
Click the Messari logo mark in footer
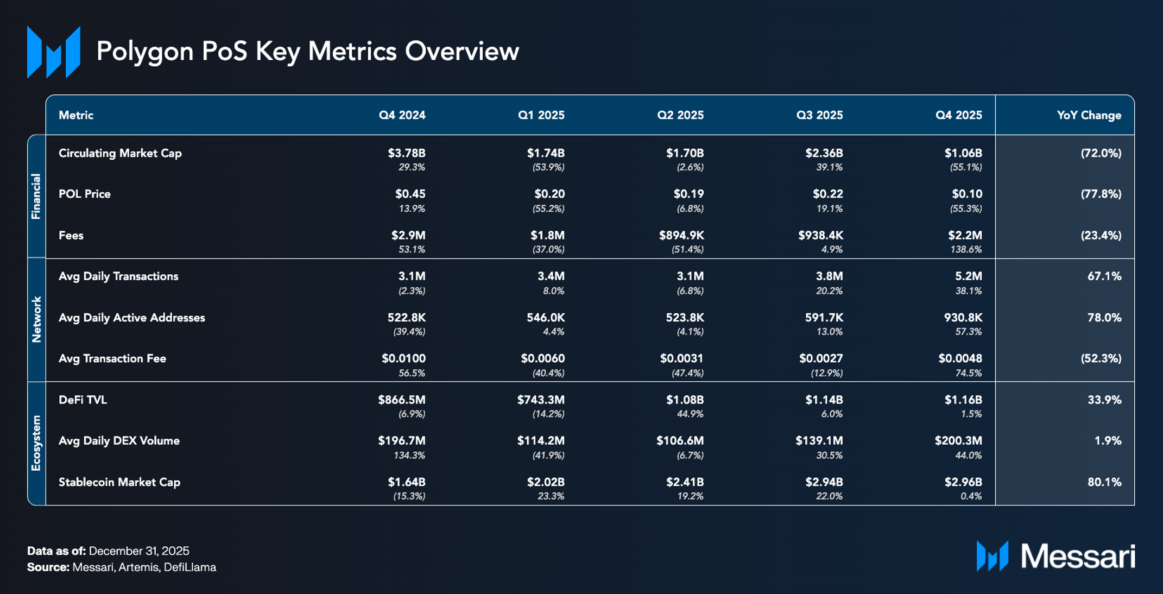click(x=992, y=556)
